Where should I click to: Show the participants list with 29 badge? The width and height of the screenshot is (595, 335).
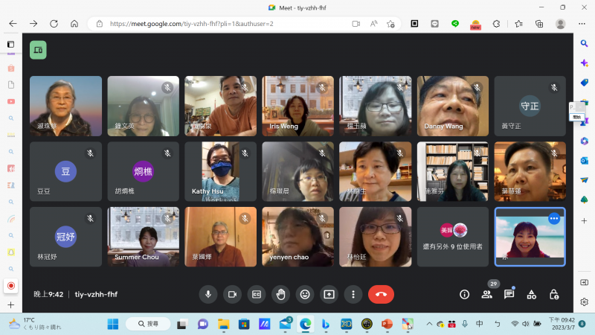pos(487,294)
